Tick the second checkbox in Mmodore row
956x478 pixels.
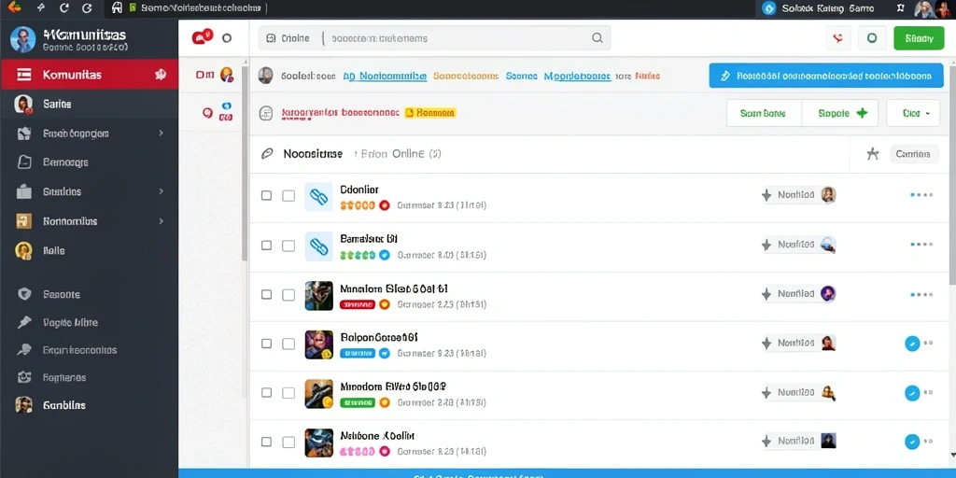[x=288, y=393]
